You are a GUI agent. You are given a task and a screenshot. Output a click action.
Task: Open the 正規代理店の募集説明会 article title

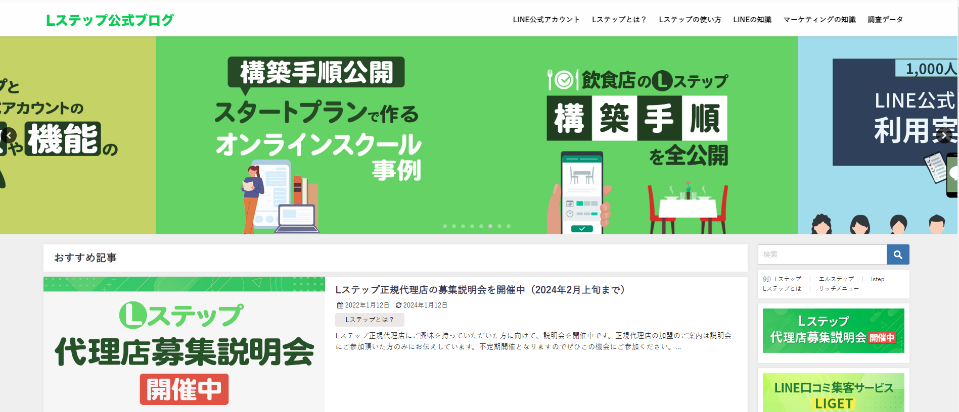(x=481, y=290)
